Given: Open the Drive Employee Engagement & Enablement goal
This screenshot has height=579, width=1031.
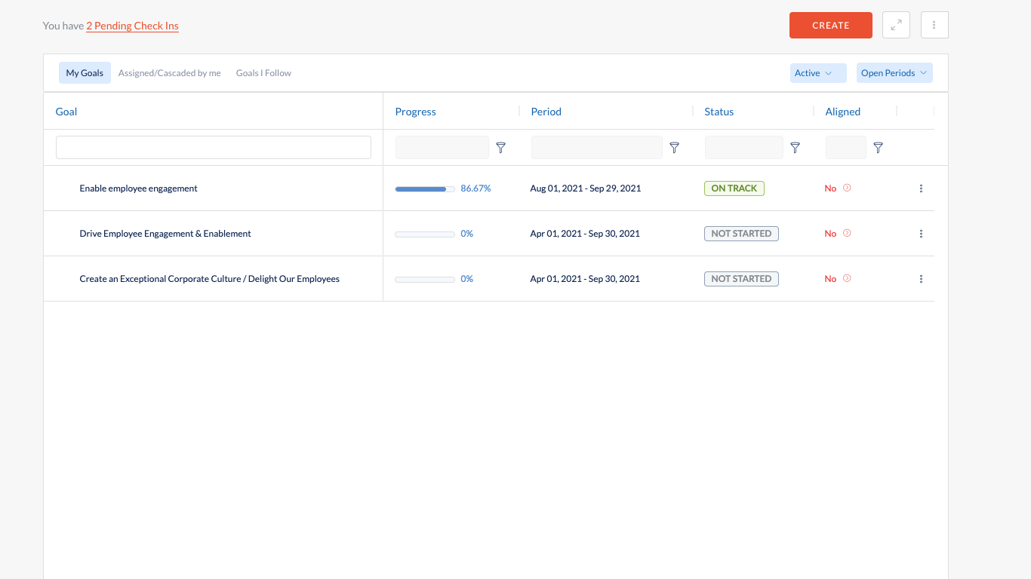Looking at the screenshot, I should 165,234.
